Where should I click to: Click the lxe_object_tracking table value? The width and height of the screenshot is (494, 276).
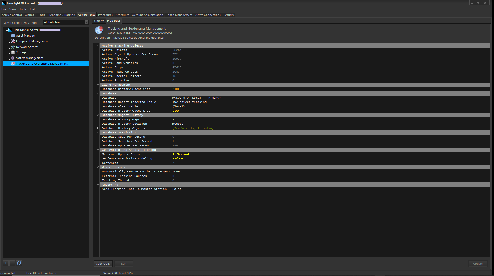[190, 102]
